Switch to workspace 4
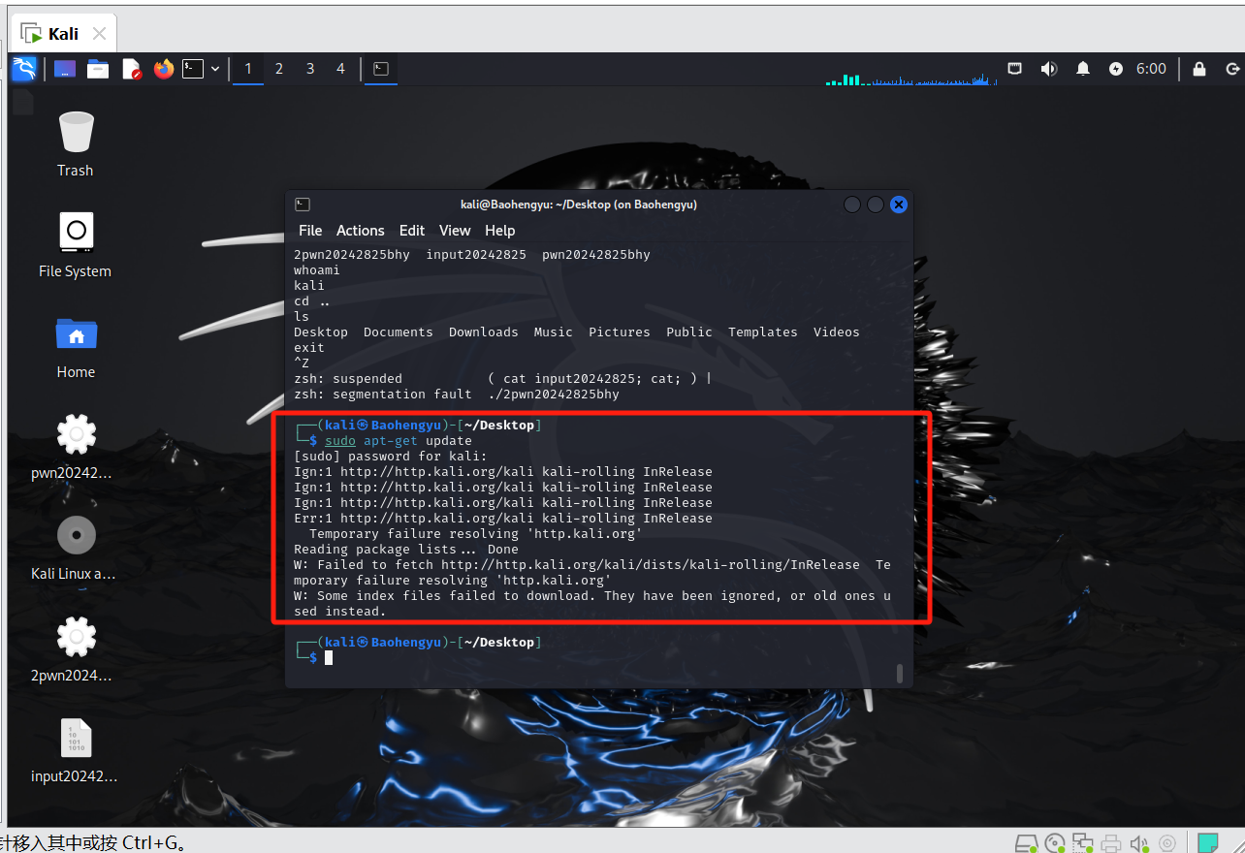 click(340, 69)
